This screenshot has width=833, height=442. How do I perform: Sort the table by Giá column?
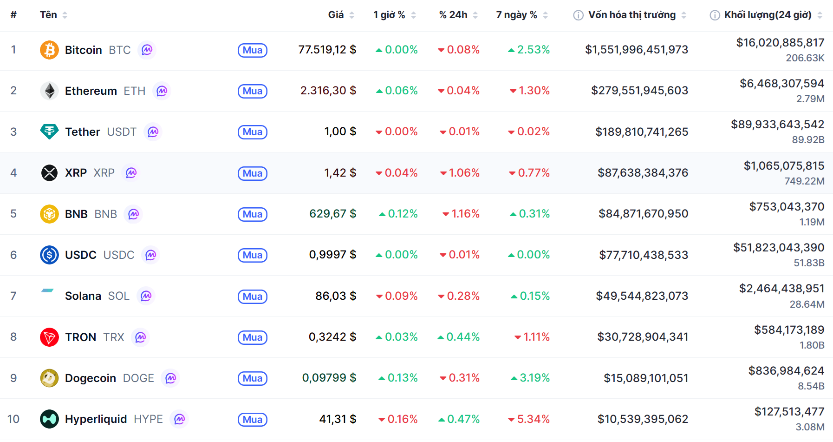pyautogui.click(x=341, y=15)
